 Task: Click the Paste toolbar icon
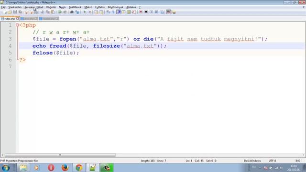(x=53, y=12)
